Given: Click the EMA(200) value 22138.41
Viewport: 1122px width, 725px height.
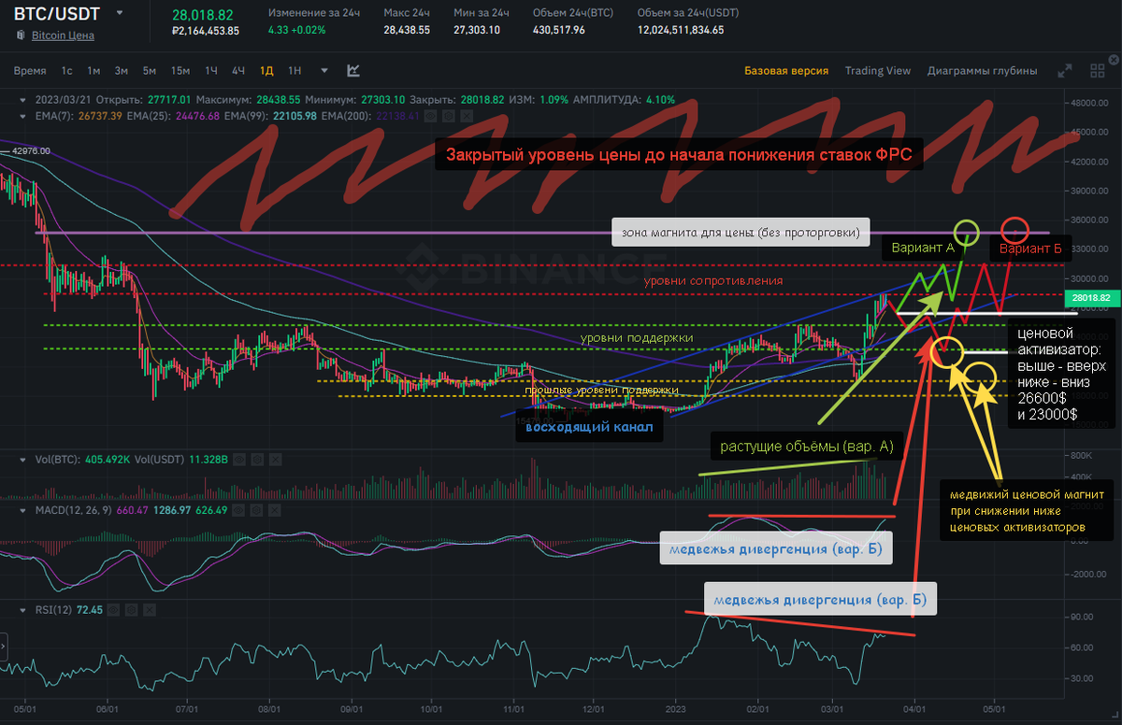Looking at the screenshot, I should tap(396, 116).
